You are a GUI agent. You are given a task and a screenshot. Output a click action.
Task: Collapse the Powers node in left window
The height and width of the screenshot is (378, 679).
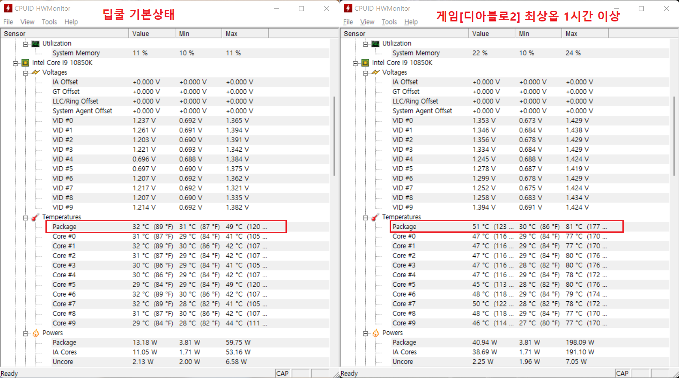click(25, 333)
